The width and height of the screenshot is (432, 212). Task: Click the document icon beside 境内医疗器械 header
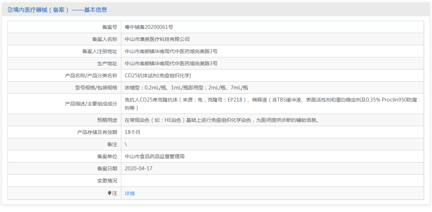pyautogui.click(x=10, y=10)
